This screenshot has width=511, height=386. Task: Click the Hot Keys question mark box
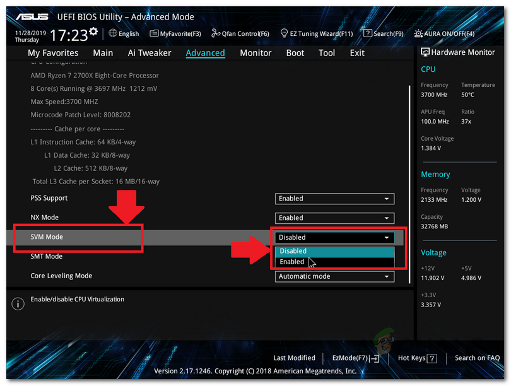pos(432,358)
